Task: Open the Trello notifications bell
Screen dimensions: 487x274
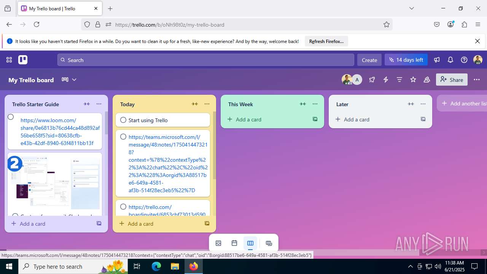Action: [450, 60]
